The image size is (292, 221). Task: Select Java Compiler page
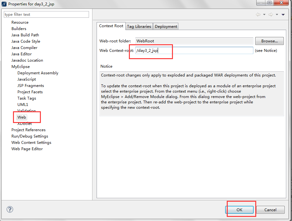24,47
